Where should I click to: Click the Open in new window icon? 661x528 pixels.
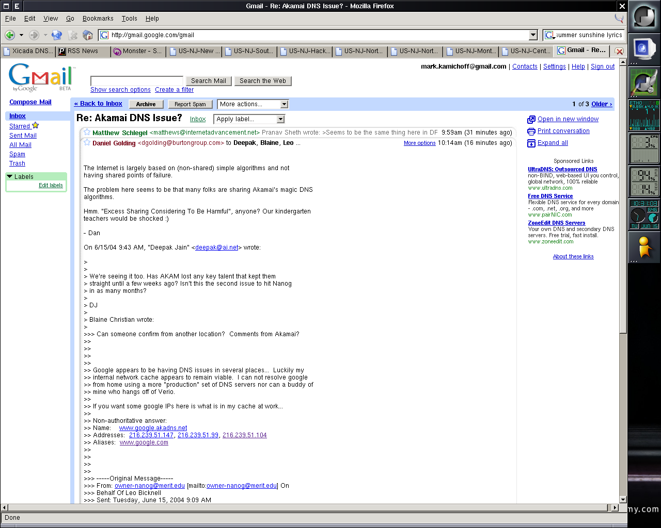point(531,119)
